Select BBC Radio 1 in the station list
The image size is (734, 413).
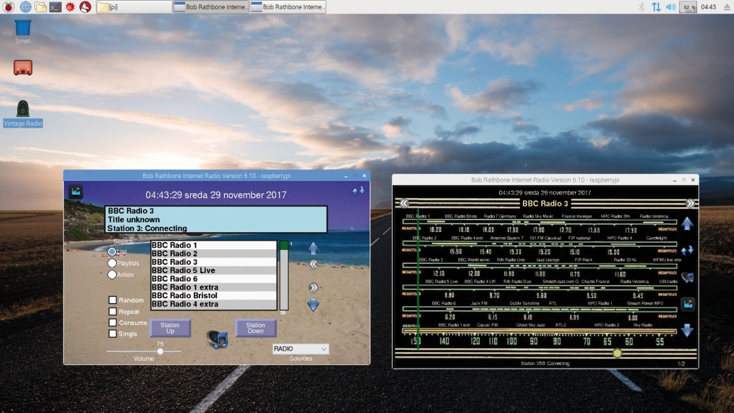pos(214,245)
